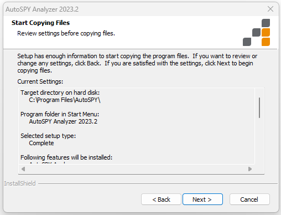Click the horizontal scrollbar track in settings box
This screenshot has height=215, width=281.
[x=137, y=169]
